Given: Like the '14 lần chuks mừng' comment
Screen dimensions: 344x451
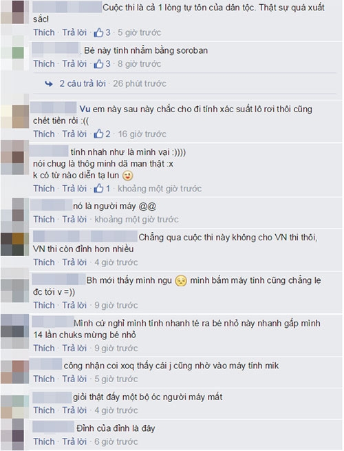Looking at the screenshot, I should click(44, 348).
